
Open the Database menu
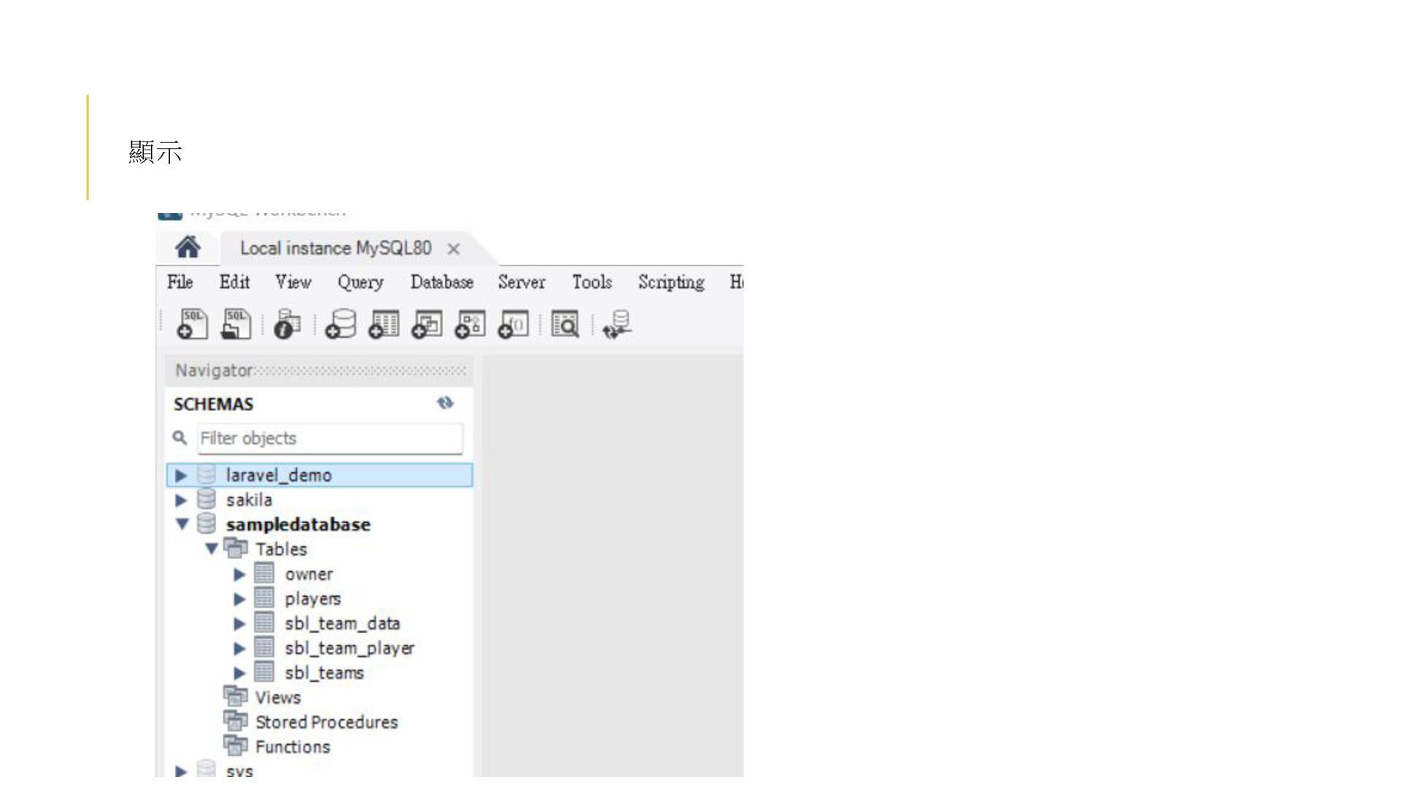pyautogui.click(x=441, y=282)
